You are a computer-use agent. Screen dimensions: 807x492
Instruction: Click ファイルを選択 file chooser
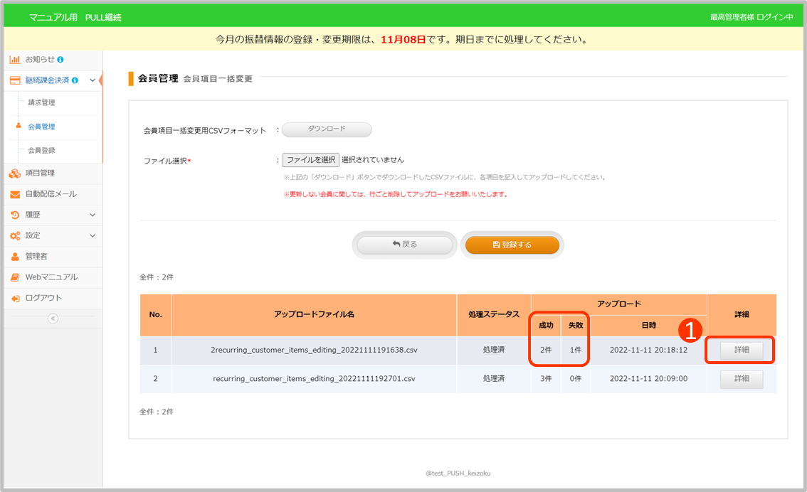point(310,160)
